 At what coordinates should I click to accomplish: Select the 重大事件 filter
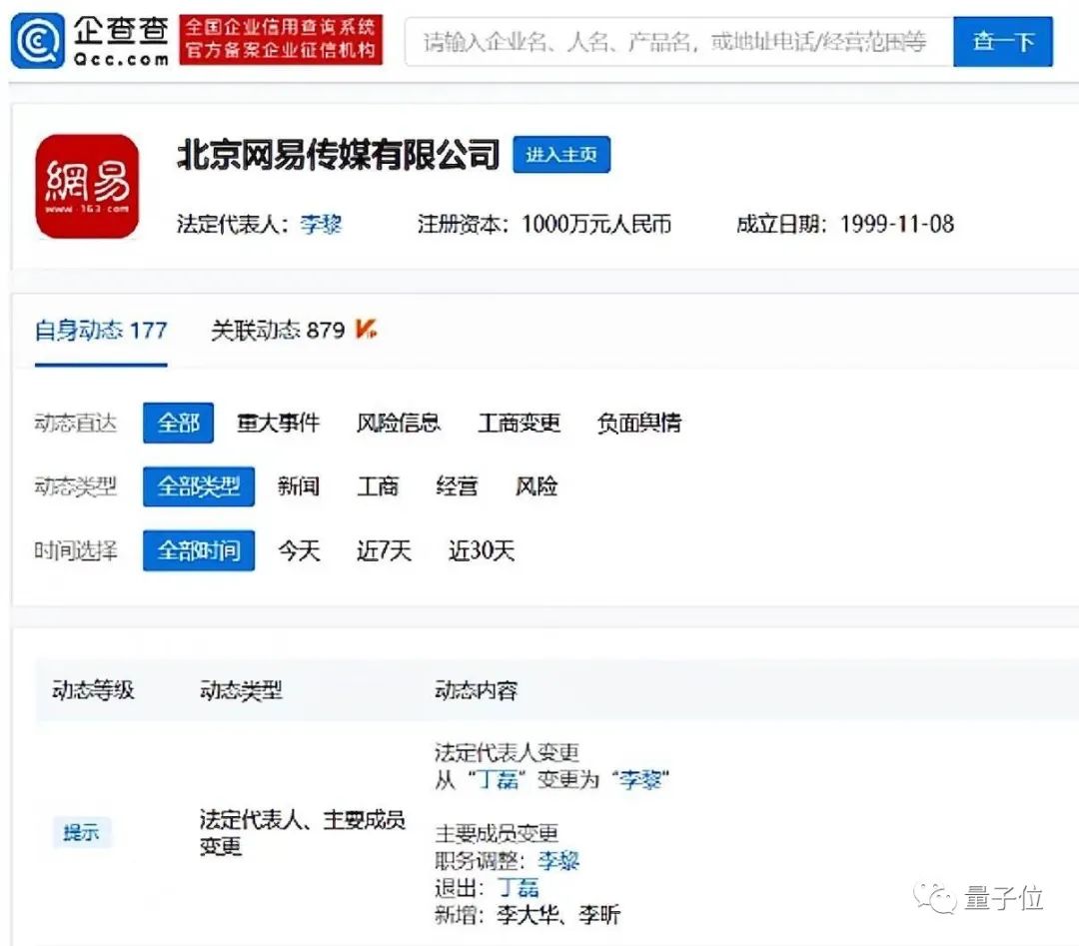(279, 423)
